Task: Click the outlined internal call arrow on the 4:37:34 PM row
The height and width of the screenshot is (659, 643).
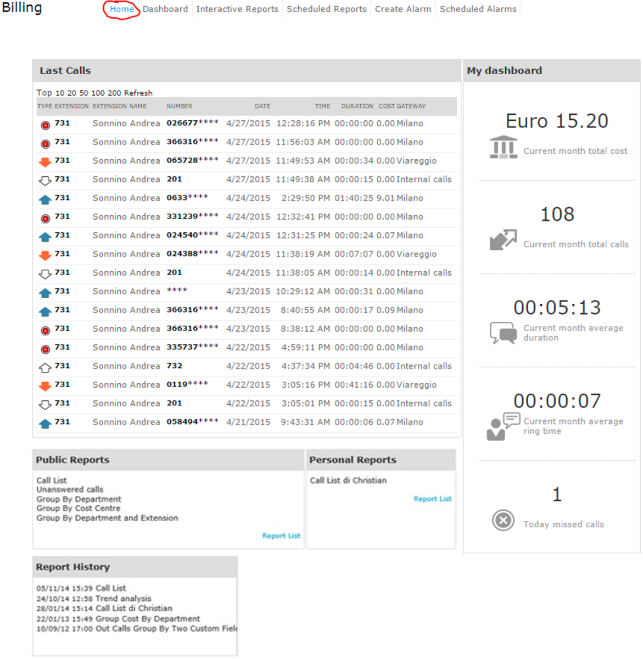Action: tap(46, 367)
